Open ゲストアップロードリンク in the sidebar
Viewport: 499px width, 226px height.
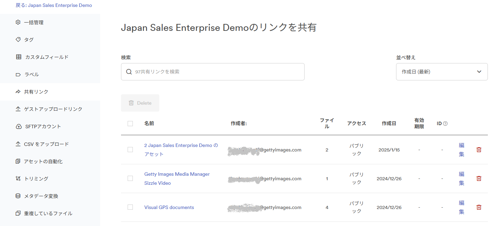click(x=50, y=109)
